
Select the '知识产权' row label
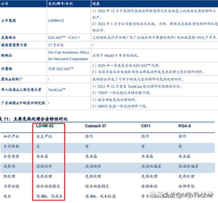pos(11,136)
